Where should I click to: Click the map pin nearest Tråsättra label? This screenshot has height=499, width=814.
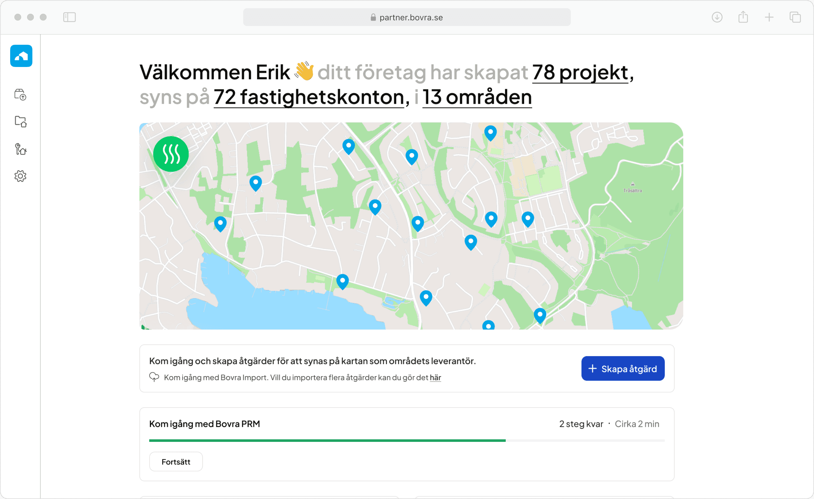coord(528,218)
